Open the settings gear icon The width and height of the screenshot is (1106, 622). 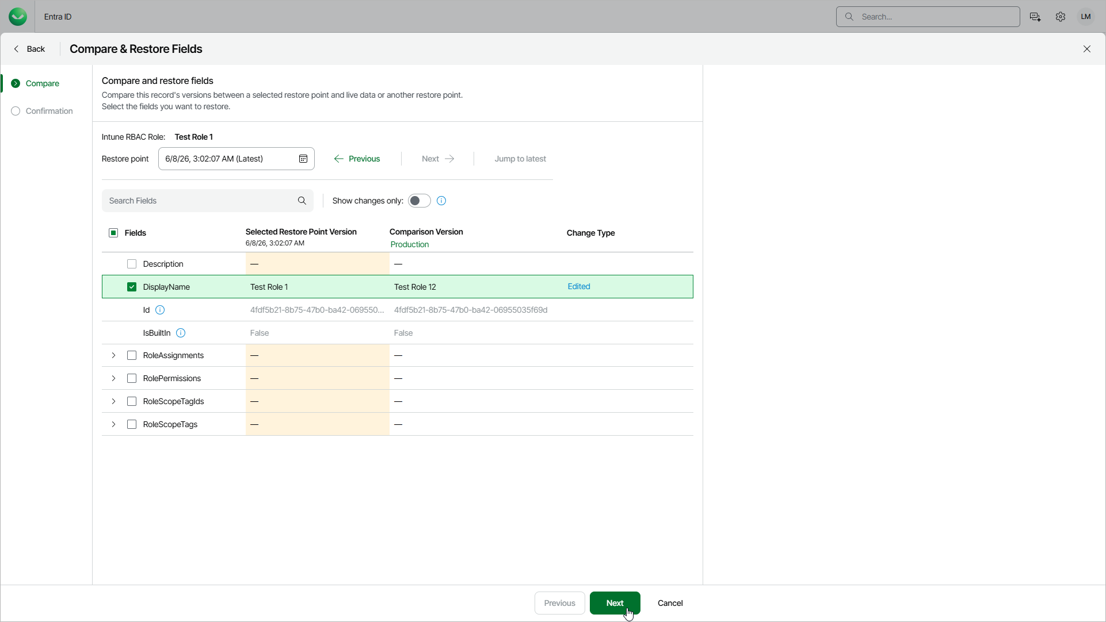coord(1061,17)
